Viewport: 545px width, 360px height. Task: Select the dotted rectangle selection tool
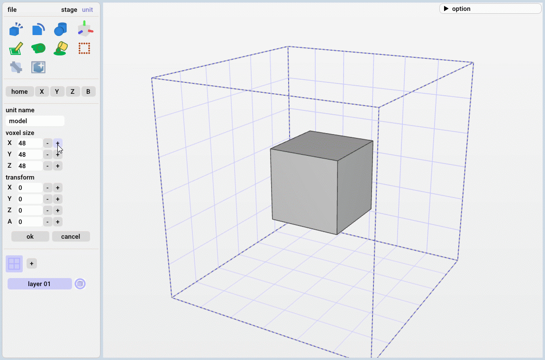pos(84,48)
